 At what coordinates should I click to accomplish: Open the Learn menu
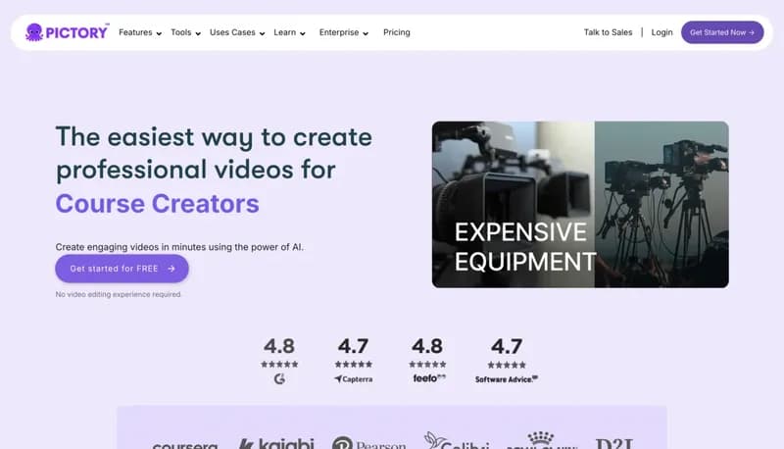point(285,32)
